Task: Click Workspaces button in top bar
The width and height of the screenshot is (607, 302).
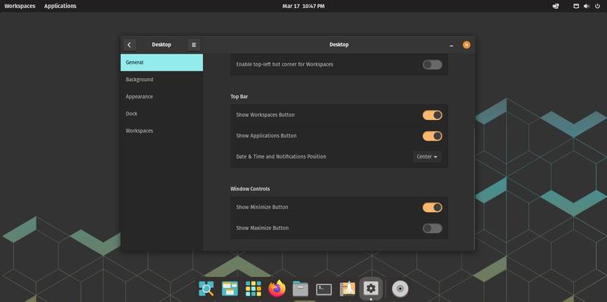Action: [x=20, y=6]
